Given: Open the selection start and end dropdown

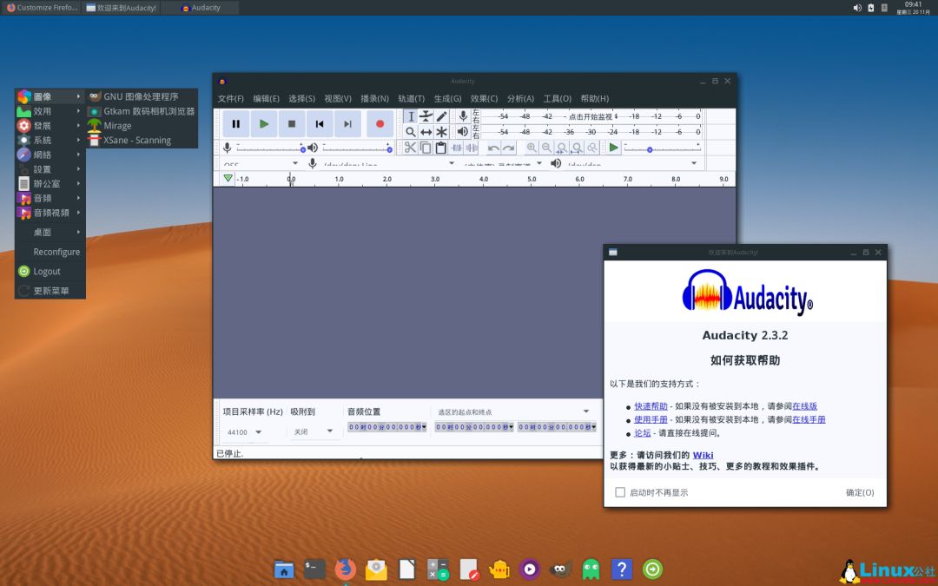Looking at the screenshot, I should 585,412.
